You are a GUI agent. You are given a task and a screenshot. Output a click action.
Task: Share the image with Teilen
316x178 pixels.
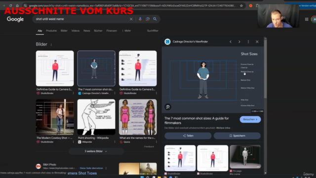[188, 136]
